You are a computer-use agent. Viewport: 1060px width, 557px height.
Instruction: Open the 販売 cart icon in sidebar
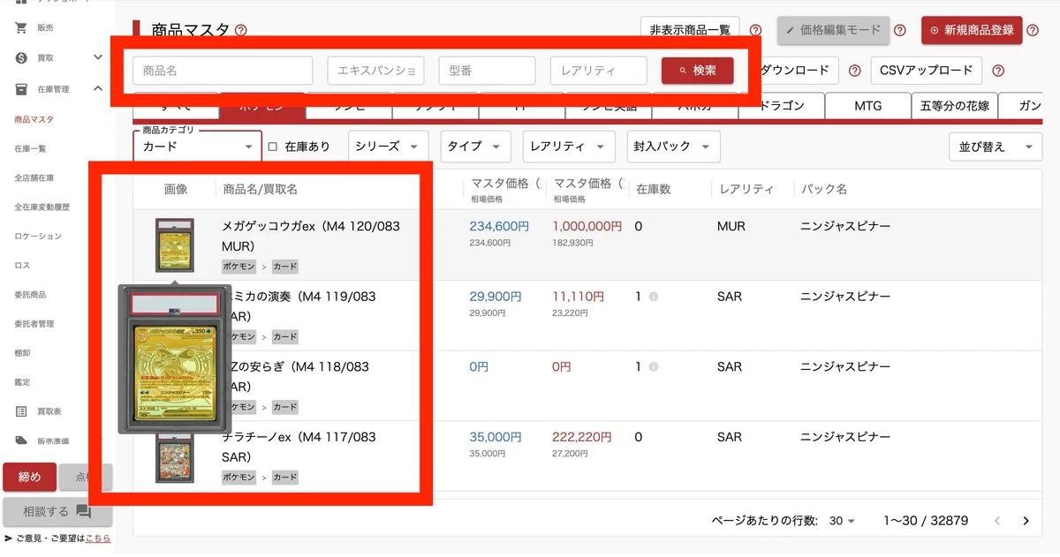(x=21, y=28)
